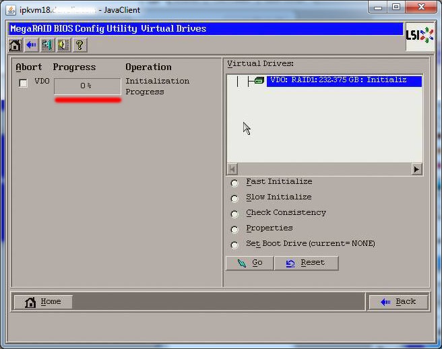Click the Back button at the bottom
This screenshot has width=442, height=349.
coord(399,302)
